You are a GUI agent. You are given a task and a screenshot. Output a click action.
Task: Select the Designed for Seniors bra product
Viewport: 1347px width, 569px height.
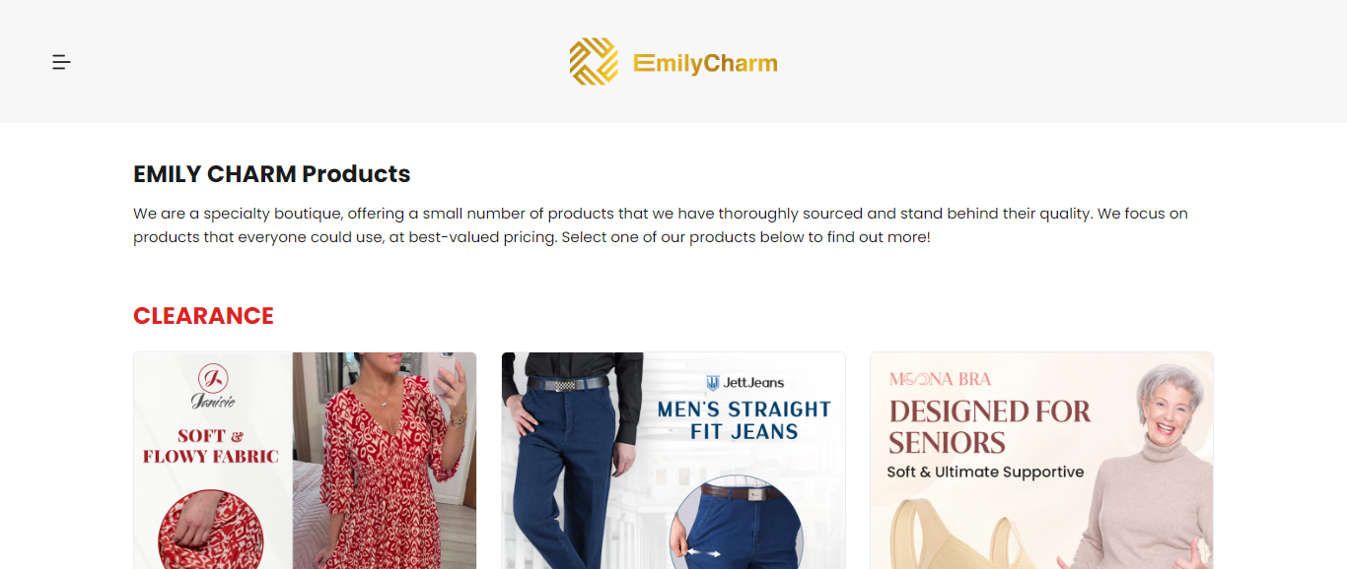tap(1040, 460)
